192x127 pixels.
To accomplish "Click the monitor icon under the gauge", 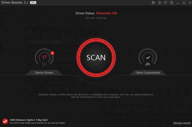I will click(44, 64).
